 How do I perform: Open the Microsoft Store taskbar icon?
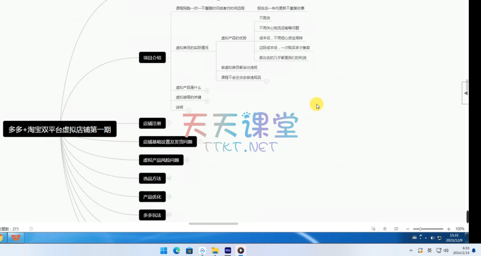pos(189,250)
